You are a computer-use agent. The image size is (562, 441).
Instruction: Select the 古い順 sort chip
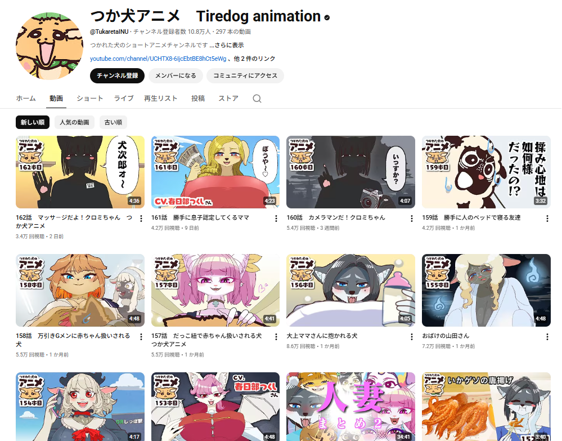(113, 122)
